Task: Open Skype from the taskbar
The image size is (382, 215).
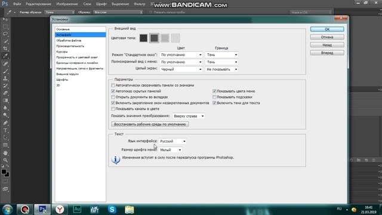Action: click(x=112, y=210)
